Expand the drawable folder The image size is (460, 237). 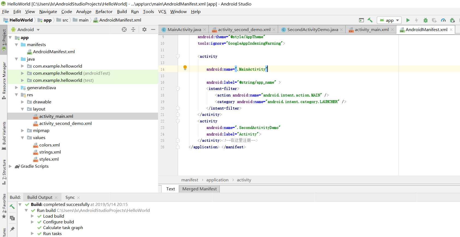coord(22,102)
